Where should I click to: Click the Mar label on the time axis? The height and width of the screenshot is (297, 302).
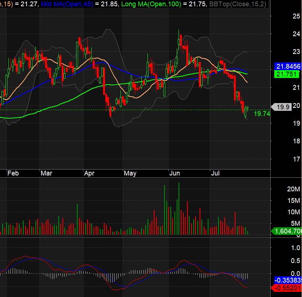coord(47,173)
